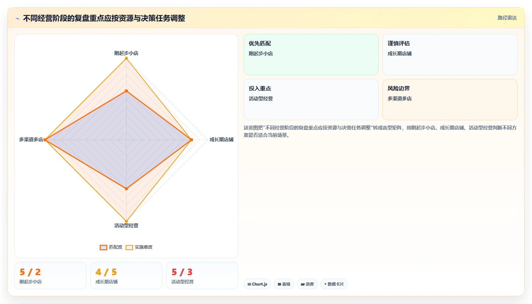Select the 优先匹配 card
The height and width of the screenshot is (304, 532).
point(311,55)
